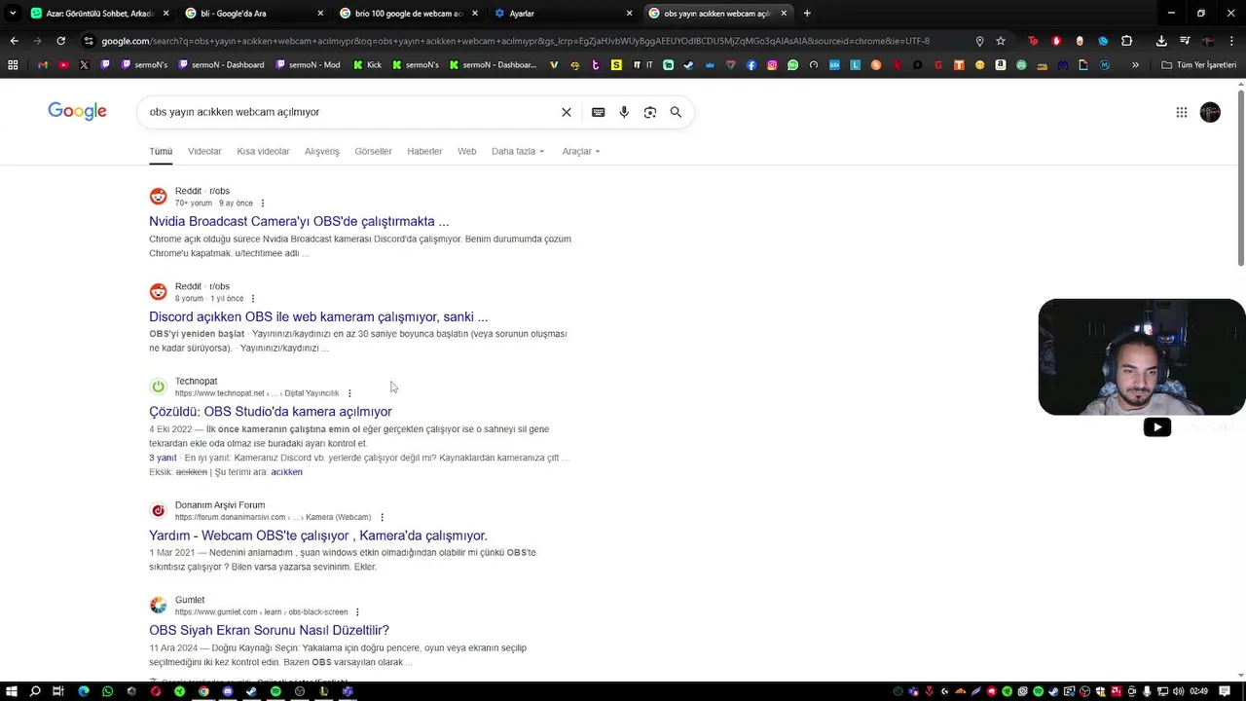Switch to Ayarlar browser tab

(x=563, y=14)
